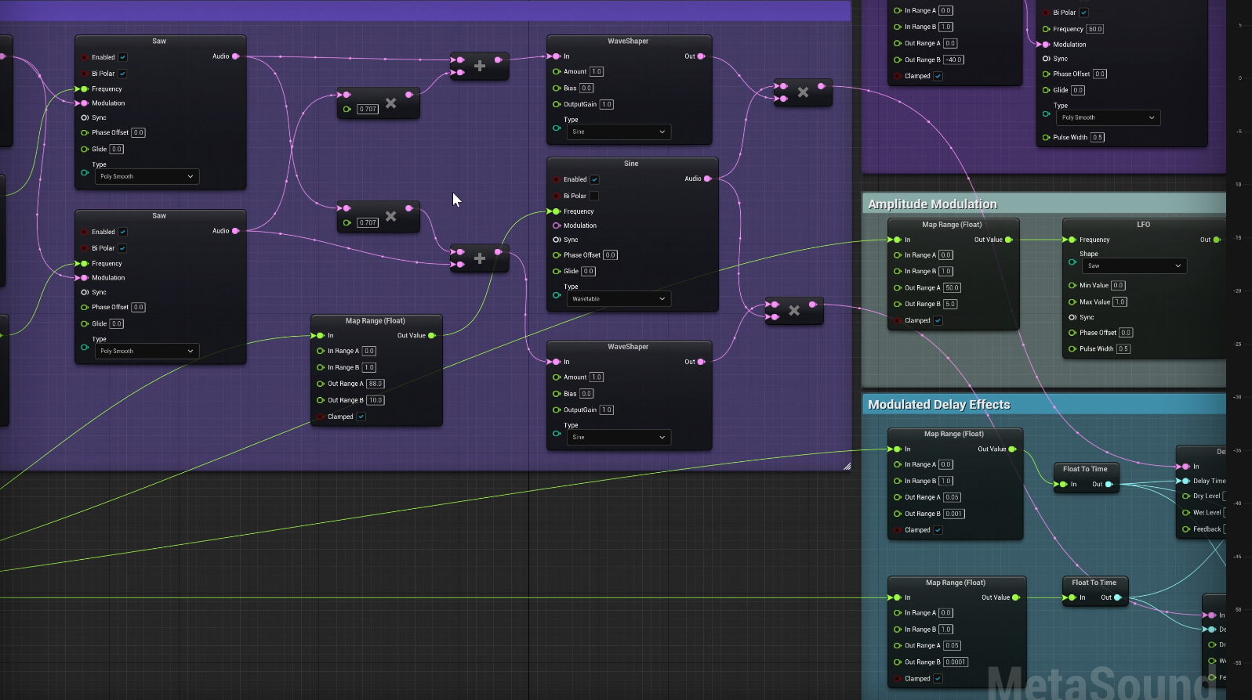
Task: Select the Amplitude Modulation comment title
Action: (x=932, y=204)
